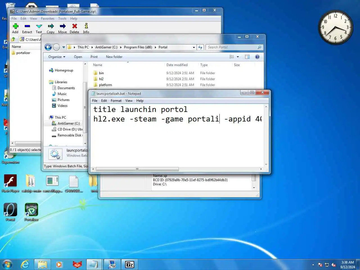Open the view options dropdown arrow
360x270 pixels.
pos(238,57)
